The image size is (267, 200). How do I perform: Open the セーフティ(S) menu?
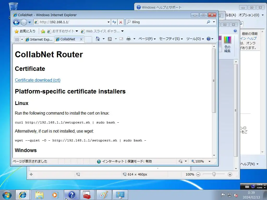click(171, 39)
